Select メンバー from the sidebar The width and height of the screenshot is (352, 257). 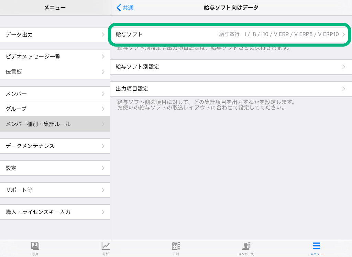pos(55,94)
